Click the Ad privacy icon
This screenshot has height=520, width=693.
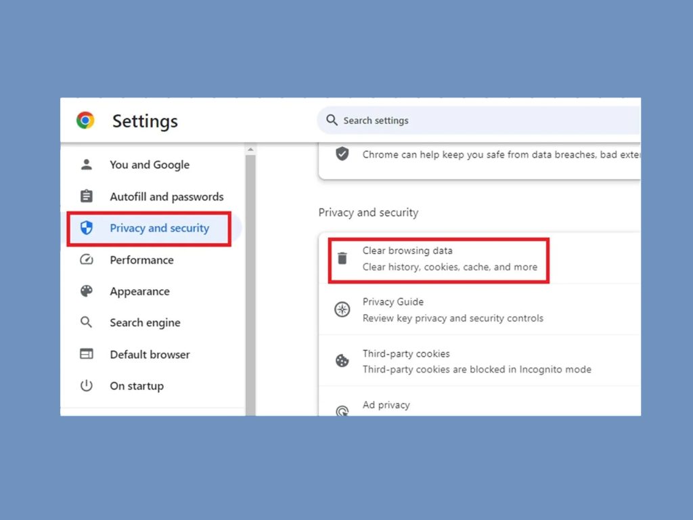(342, 411)
